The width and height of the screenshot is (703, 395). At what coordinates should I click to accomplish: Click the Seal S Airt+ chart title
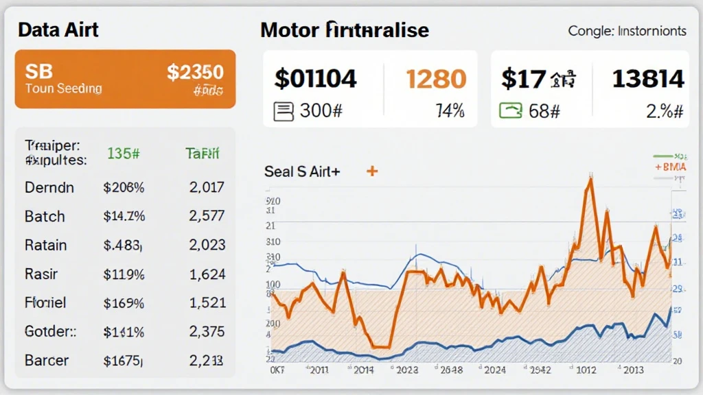302,171
